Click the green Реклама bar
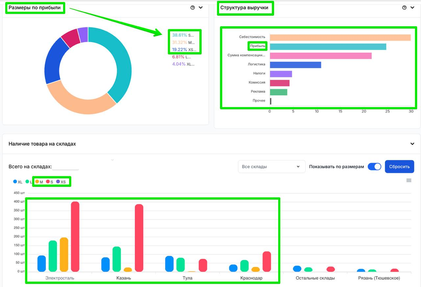The height and width of the screenshot is (287, 421). (279, 92)
